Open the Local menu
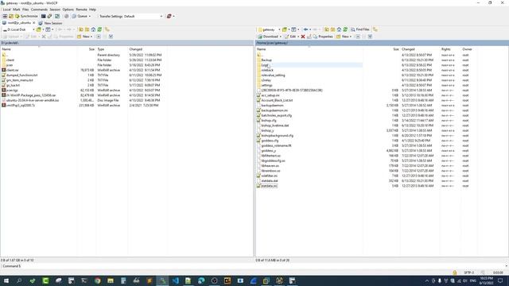Viewport: 509px width, 286px height. (x=7, y=10)
